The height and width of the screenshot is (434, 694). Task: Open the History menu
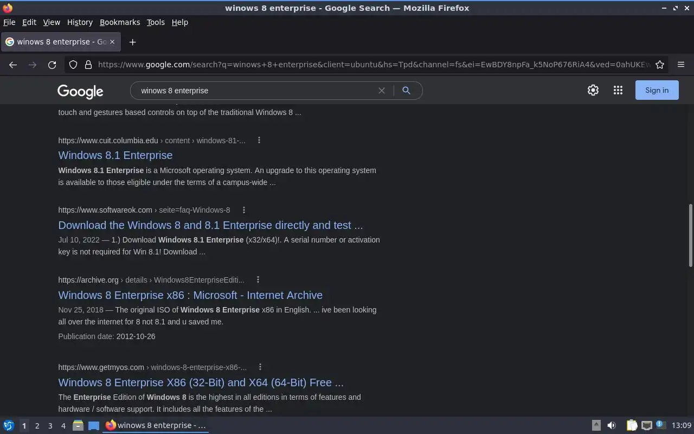point(80,22)
